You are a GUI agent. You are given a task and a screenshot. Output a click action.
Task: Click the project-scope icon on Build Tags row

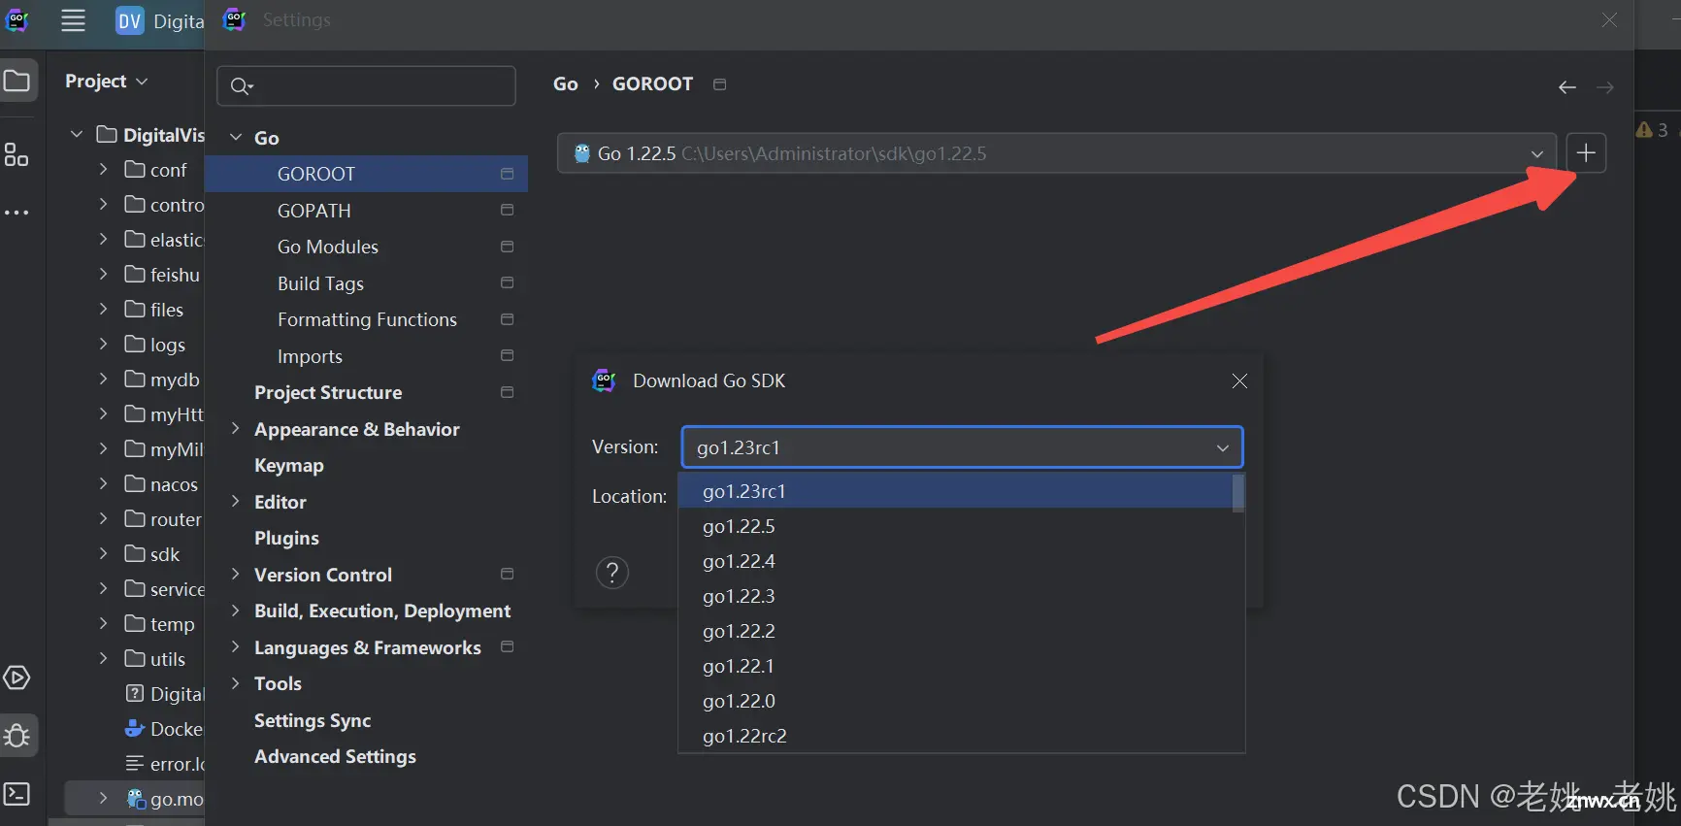(507, 282)
